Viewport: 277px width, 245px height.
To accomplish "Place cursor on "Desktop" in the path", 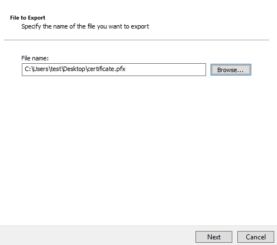I will coord(74,69).
